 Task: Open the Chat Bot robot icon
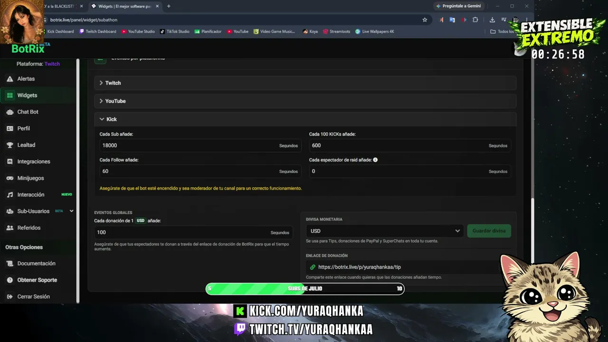pyautogui.click(x=9, y=112)
